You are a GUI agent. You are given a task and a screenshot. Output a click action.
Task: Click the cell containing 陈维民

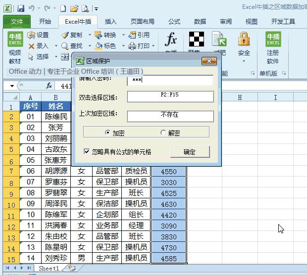[56, 117]
